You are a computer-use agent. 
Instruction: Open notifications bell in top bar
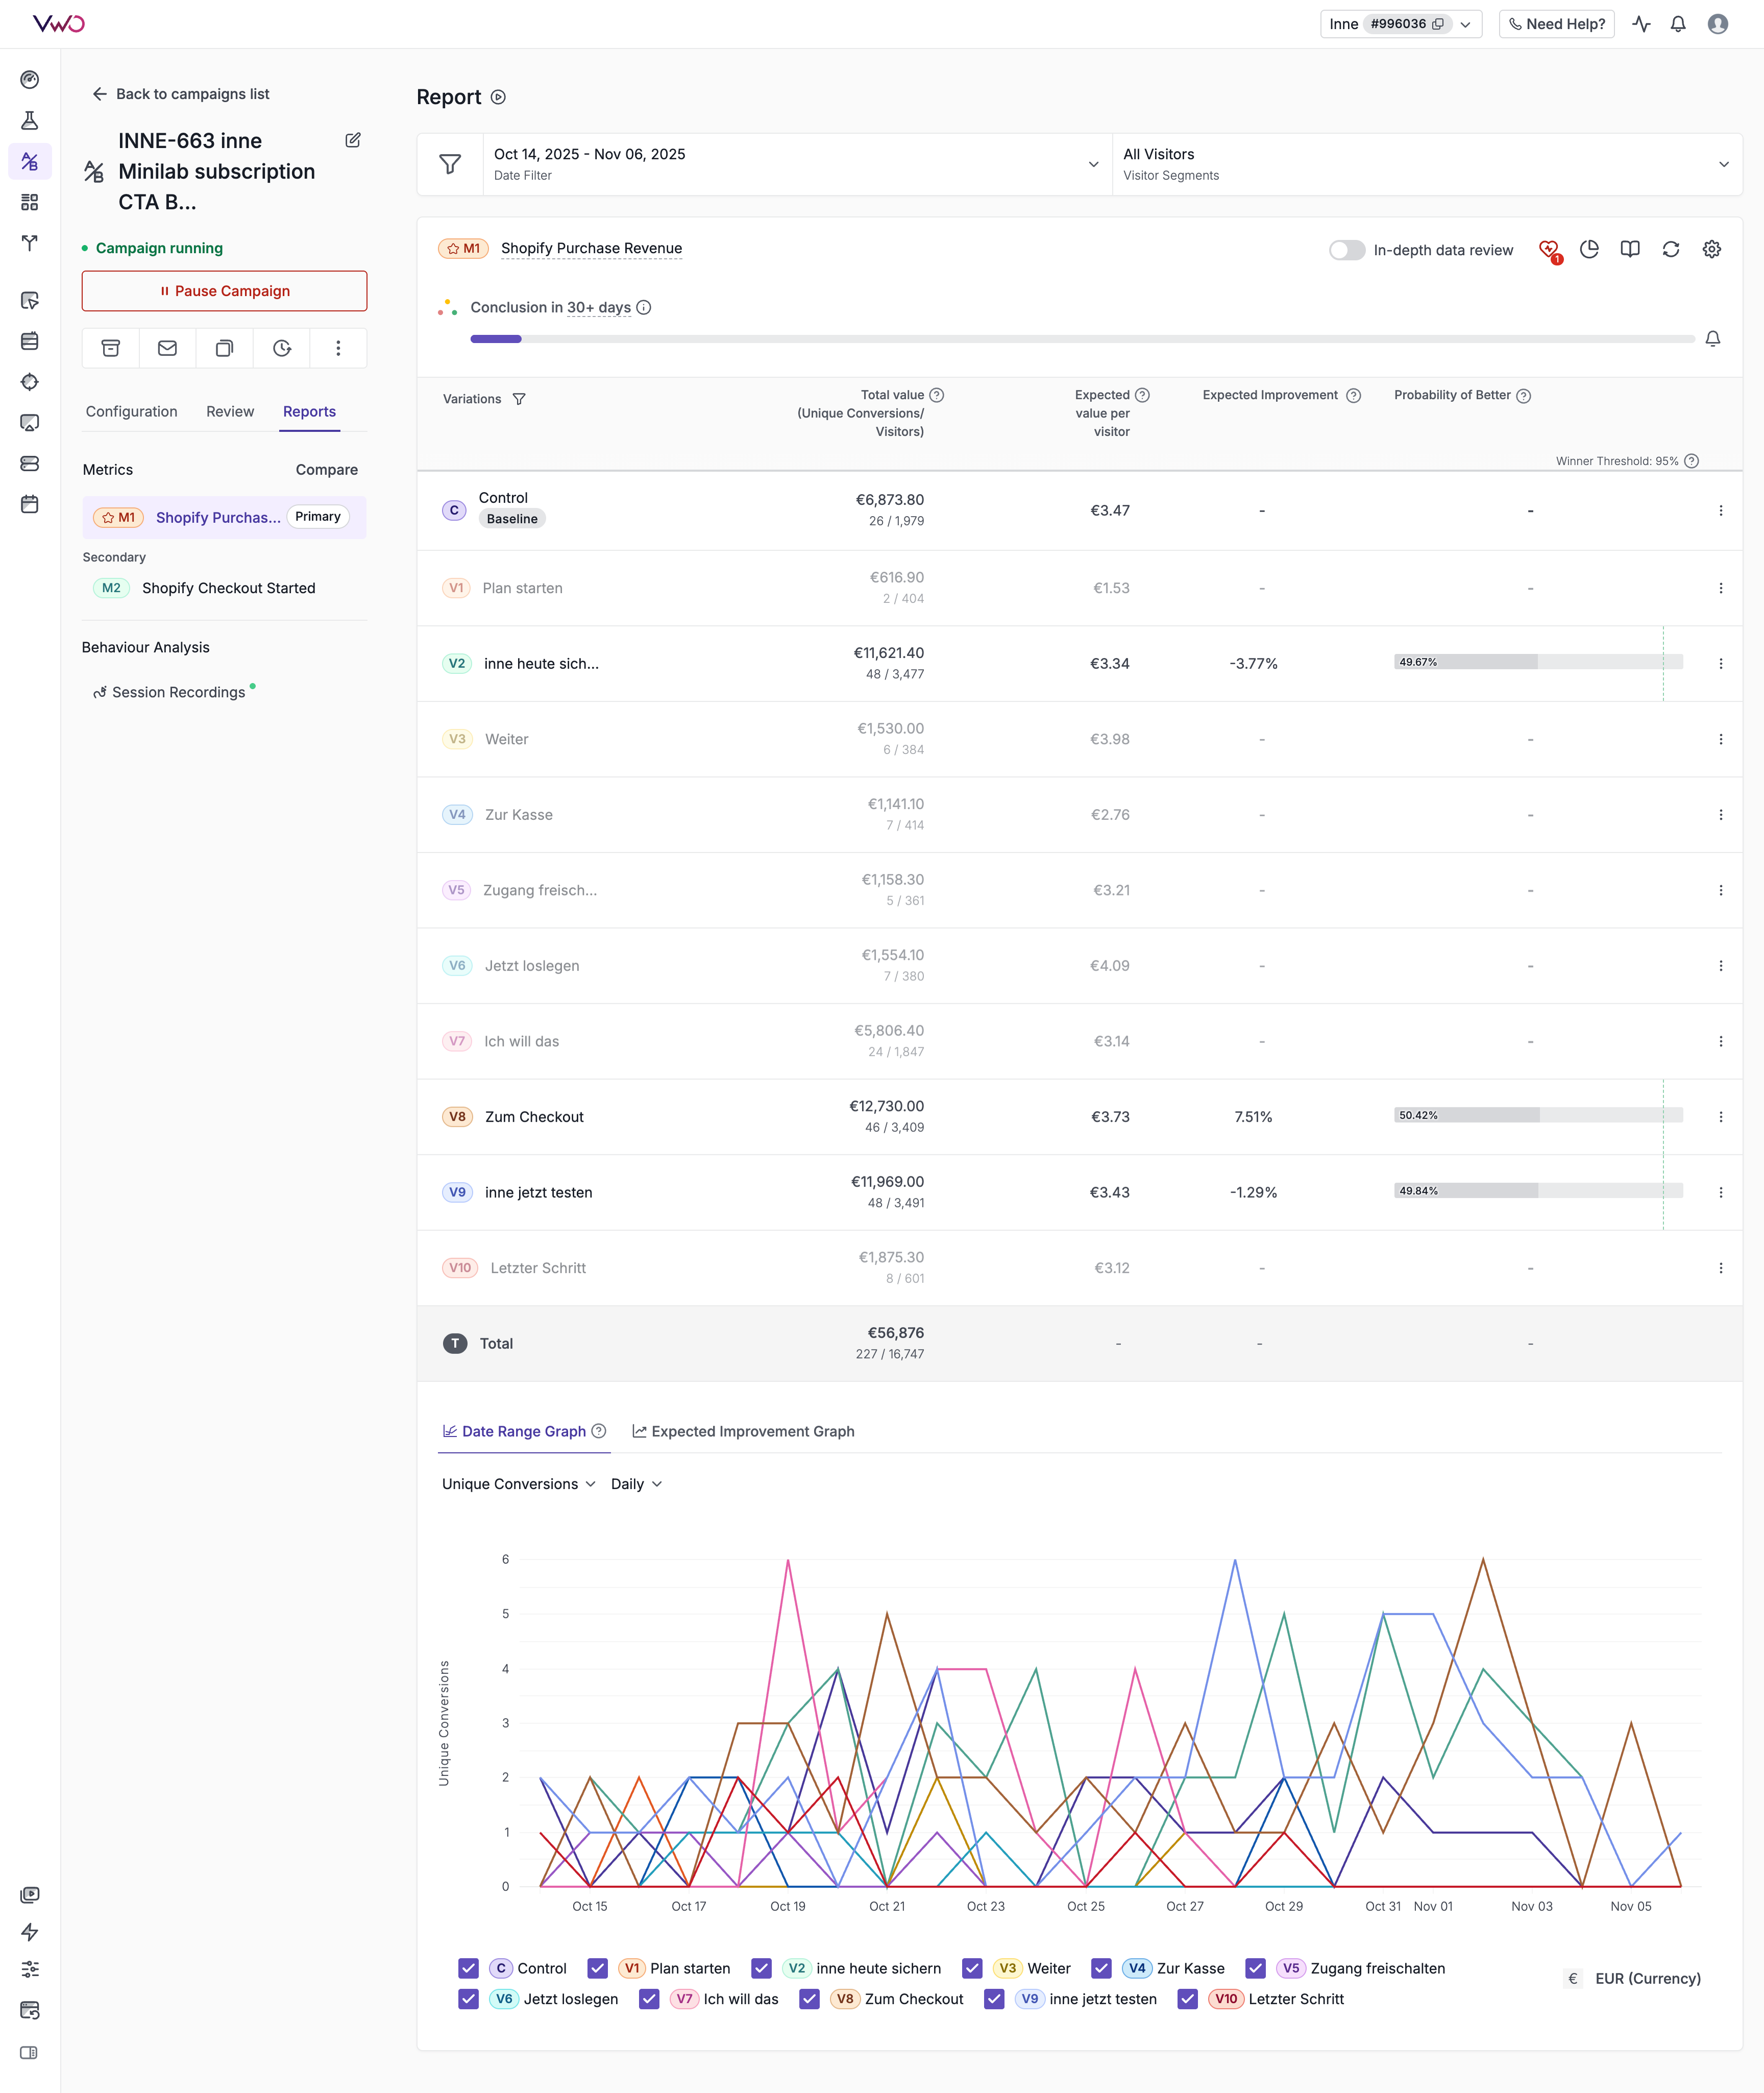click(x=1678, y=24)
